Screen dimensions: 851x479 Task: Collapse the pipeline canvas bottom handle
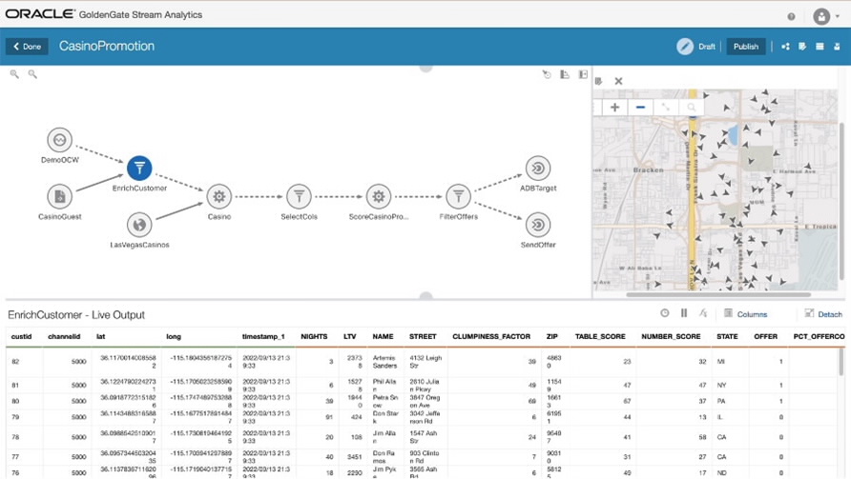click(x=426, y=296)
